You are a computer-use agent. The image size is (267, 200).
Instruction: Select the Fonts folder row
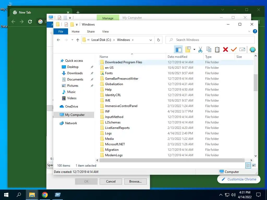click(176, 73)
